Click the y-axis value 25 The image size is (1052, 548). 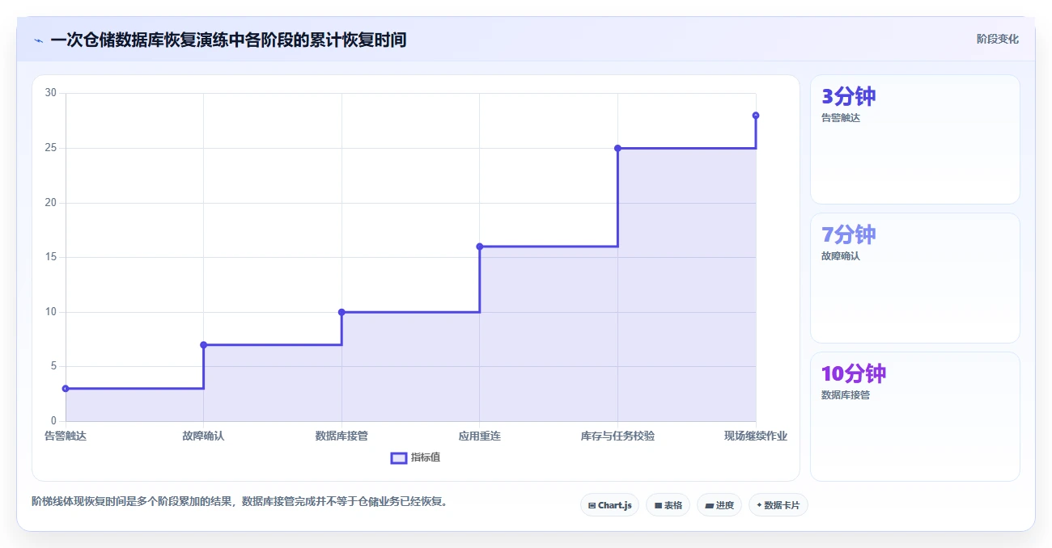50,148
